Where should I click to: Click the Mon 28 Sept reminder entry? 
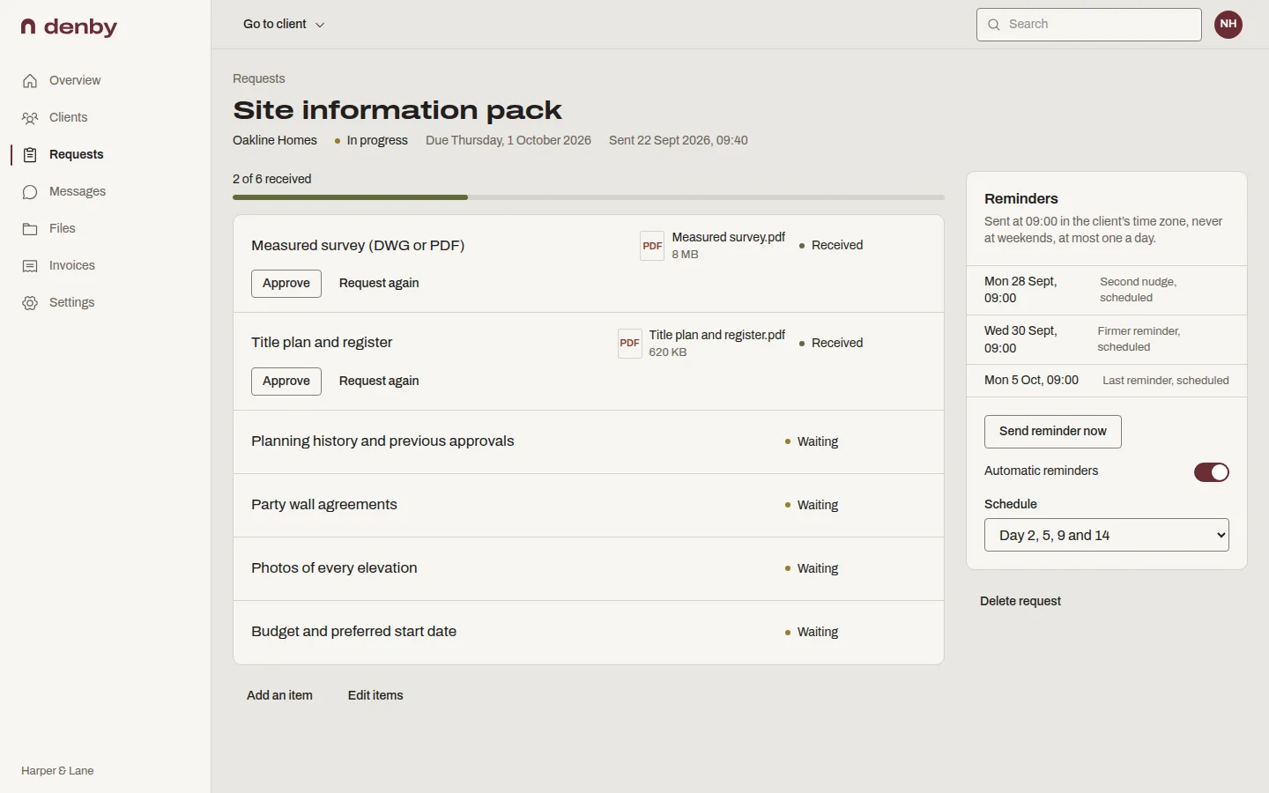[x=1107, y=290]
